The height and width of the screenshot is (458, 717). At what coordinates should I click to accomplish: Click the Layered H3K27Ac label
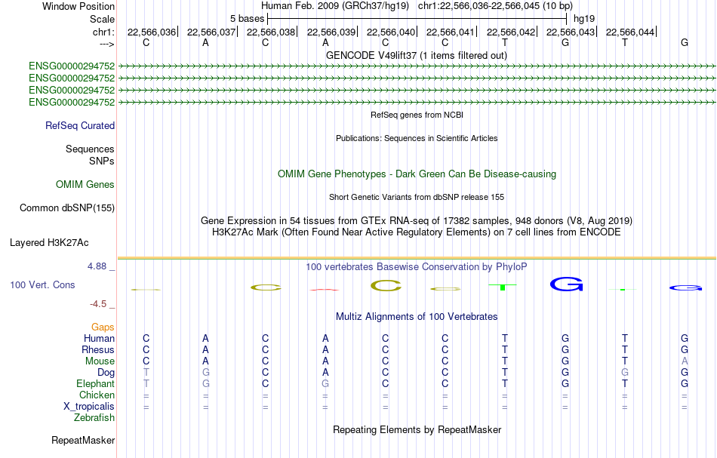[49, 243]
